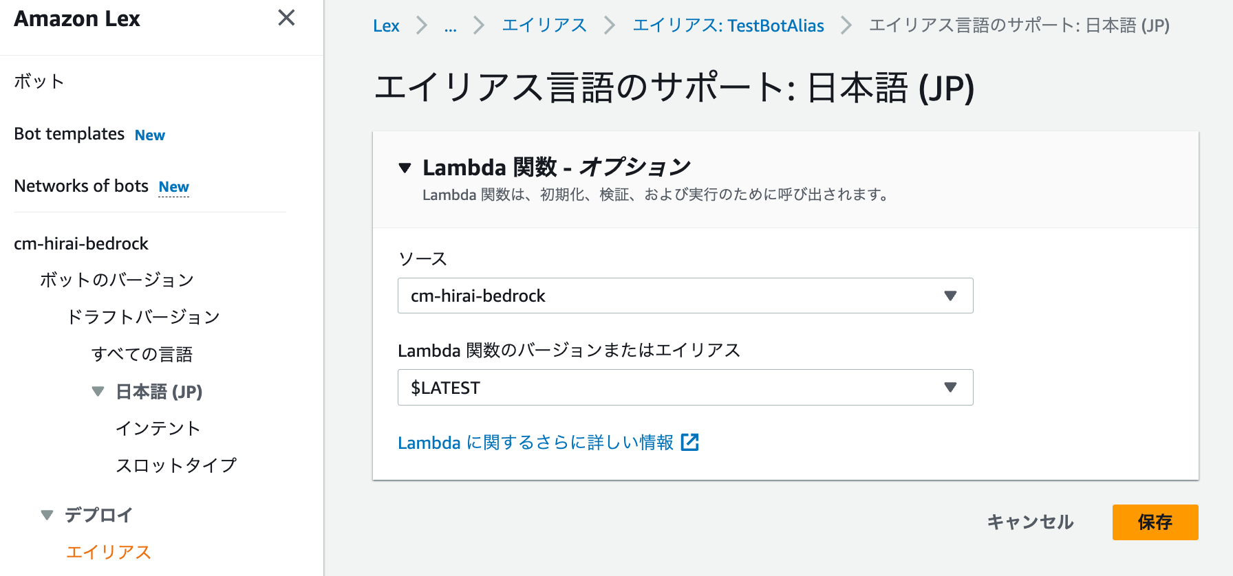Open the Bot templates page
Image resolution: width=1233 pixels, height=576 pixels.
coord(69,134)
